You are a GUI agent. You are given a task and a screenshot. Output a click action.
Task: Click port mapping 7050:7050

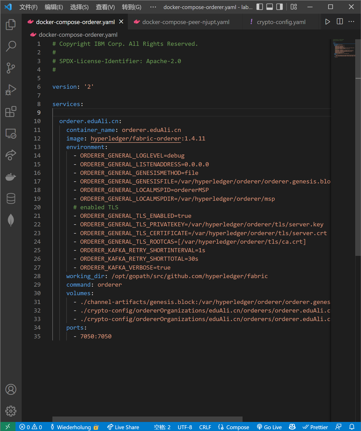96,336
